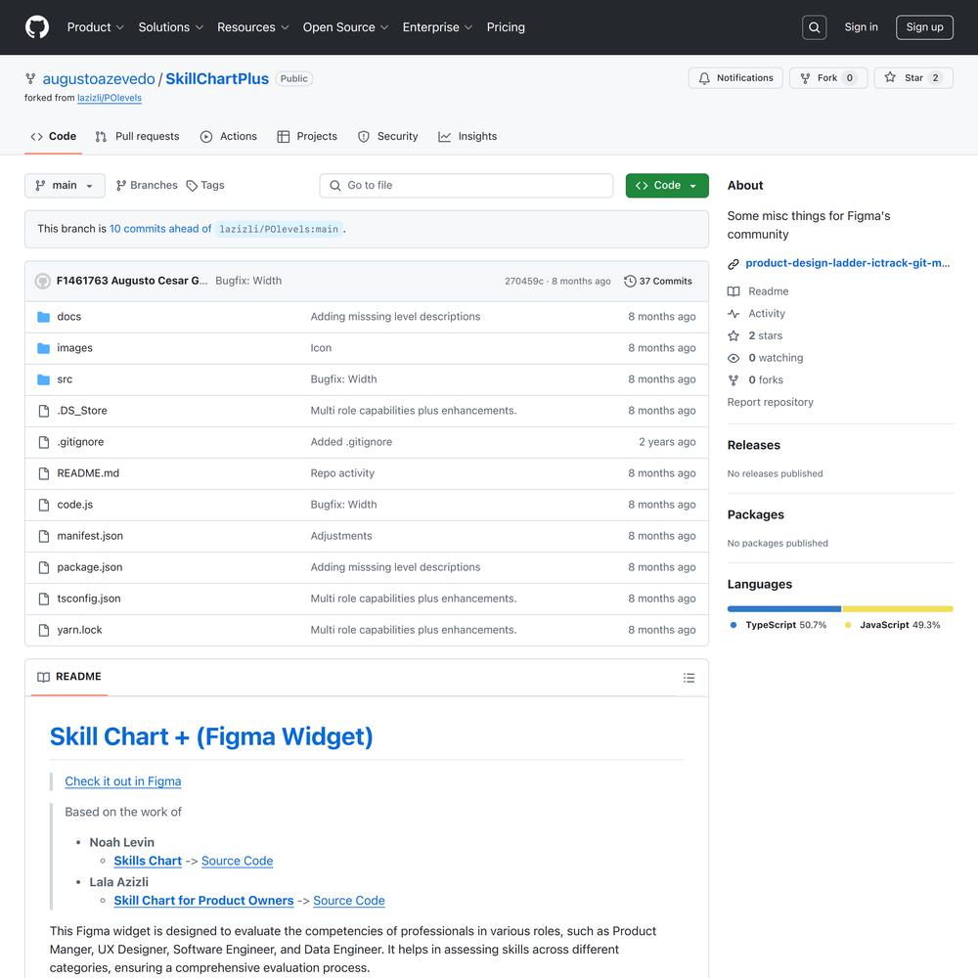This screenshot has width=978, height=978.
Task: Click the docs folder icon
Action: [44, 317]
